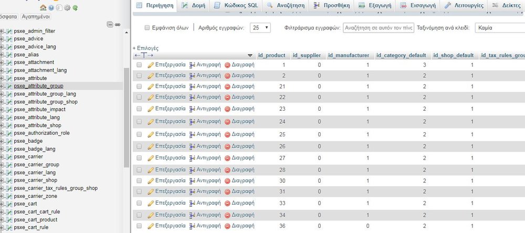The image size is (525, 233).
Task: Reload the navigation panel
Action: click(75, 7)
